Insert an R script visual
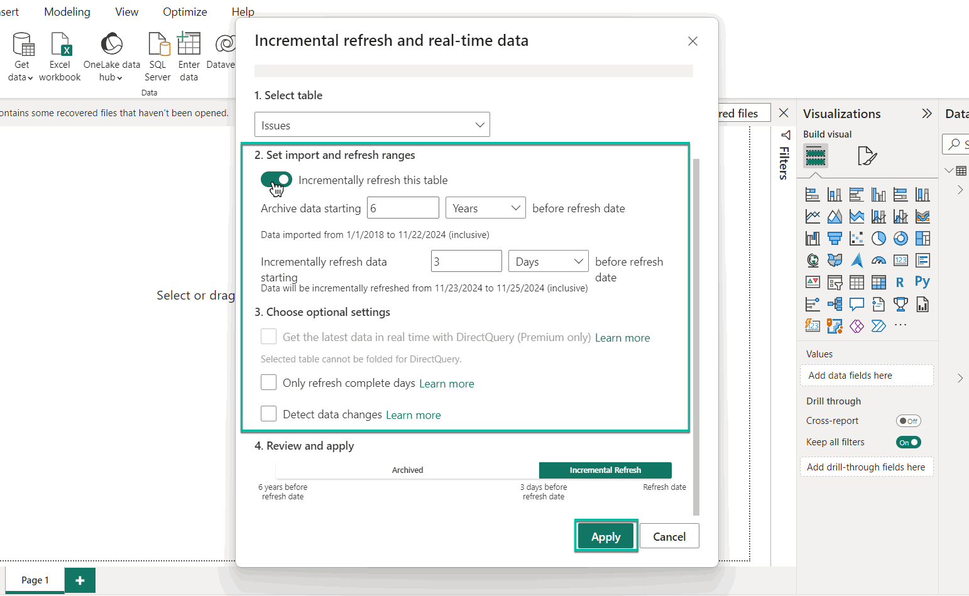 click(x=900, y=282)
